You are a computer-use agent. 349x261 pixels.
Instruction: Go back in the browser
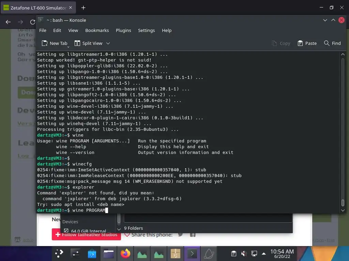pyautogui.click(x=8, y=22)
